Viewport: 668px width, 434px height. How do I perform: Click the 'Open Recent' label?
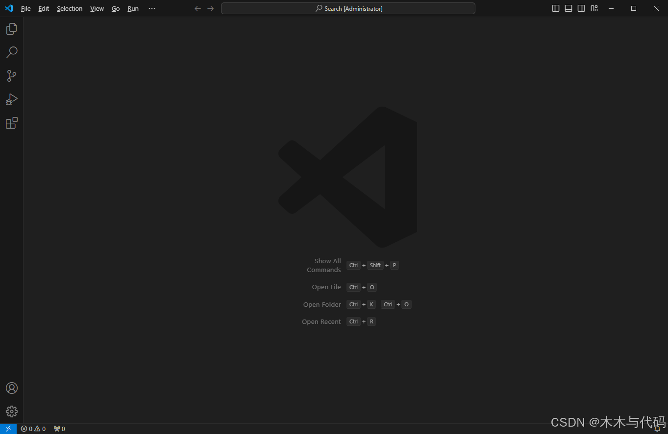(x=322, y=321)
